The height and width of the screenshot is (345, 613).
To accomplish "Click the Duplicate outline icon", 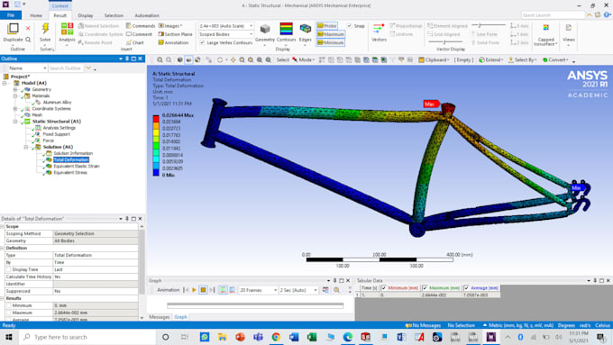I will [x=13, y=29].
